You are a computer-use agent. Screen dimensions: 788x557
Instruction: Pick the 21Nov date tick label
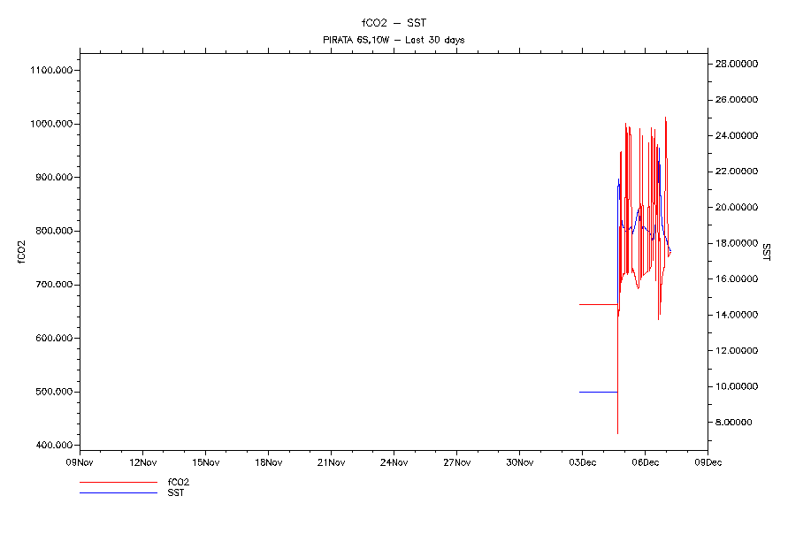[331, 462]
